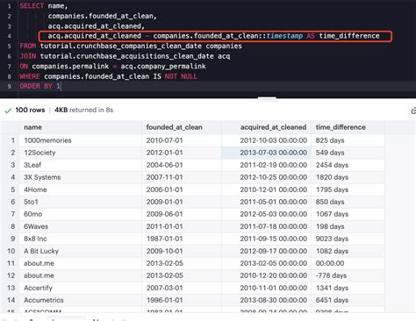Click the FROM tutorial.crunchbase_companies_clean_date line
This screenshot has width=416, height=321.
pyautogui.click(x=131, y=46)
